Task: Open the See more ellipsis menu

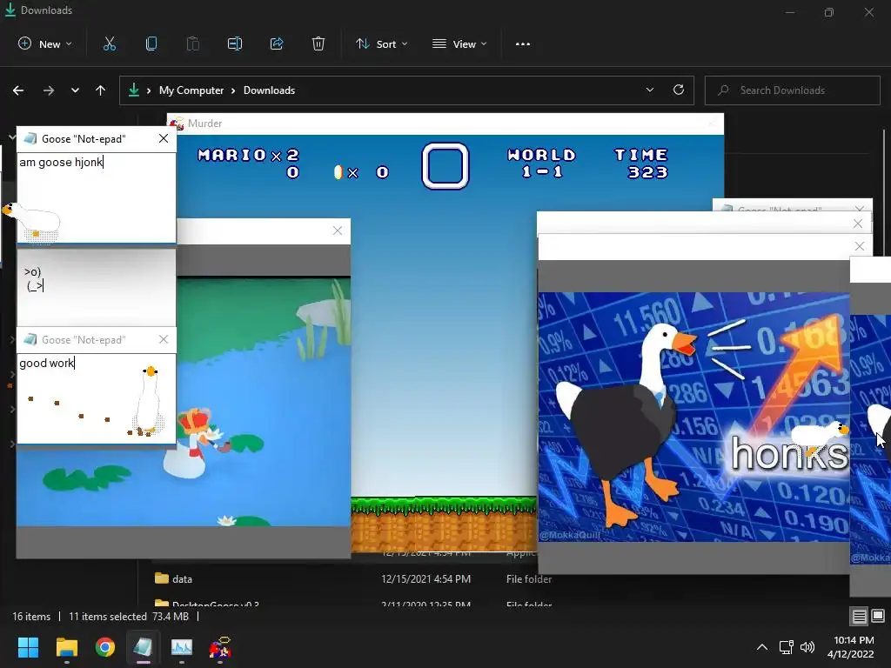Action: point(523,43)
